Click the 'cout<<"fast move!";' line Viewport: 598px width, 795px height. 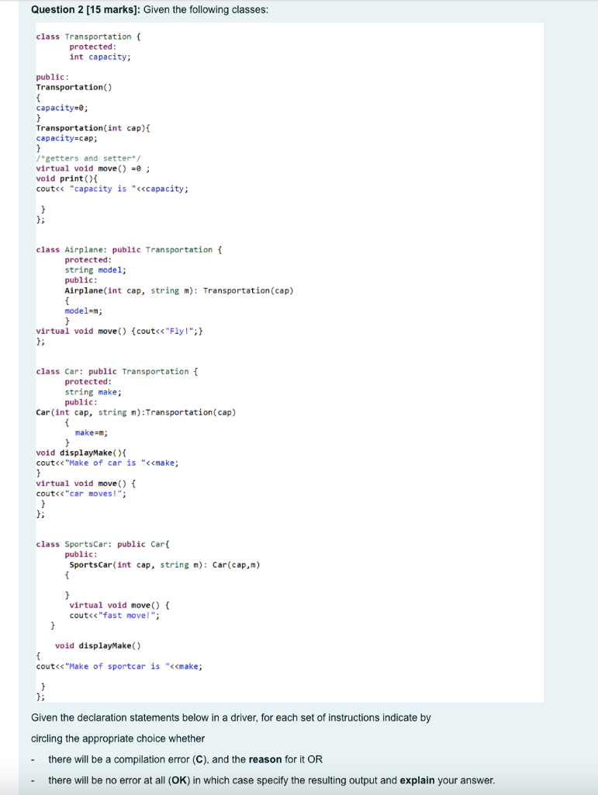click(115, 616)
